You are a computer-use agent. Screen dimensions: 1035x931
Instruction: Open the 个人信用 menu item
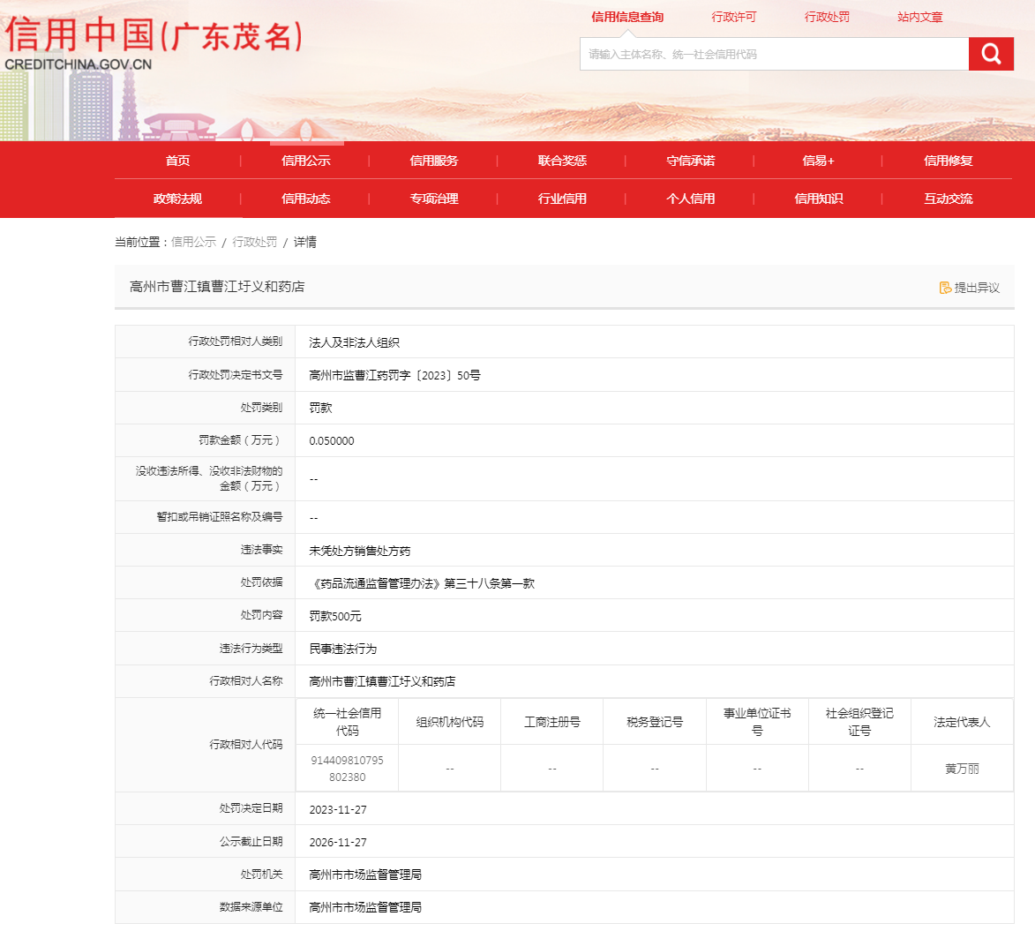click(x=690, y=199)
